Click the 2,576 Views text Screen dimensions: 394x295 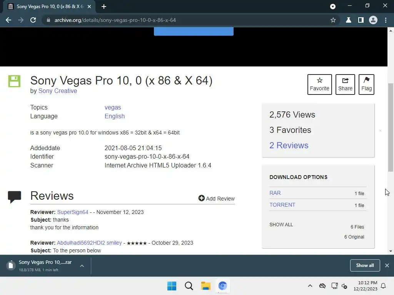(292, 114)
